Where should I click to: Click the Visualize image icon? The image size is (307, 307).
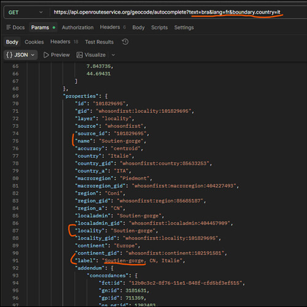pyautogui.click(x=79, y=55)
